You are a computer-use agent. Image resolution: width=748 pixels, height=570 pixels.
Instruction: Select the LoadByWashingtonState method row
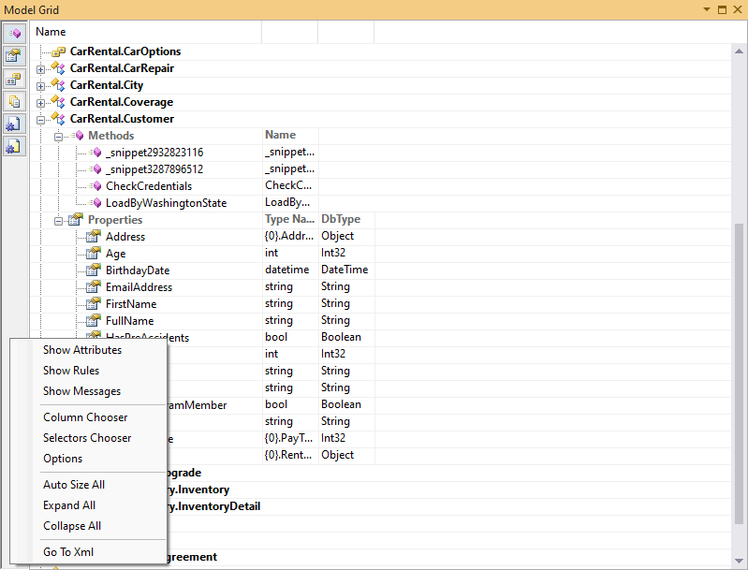pyautogui.click(x=166, y=203)
